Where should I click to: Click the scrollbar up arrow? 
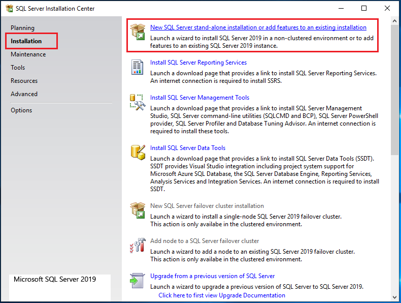[x=394, y=21]
